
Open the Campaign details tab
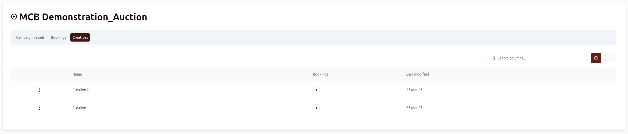[x=30, y=37]
